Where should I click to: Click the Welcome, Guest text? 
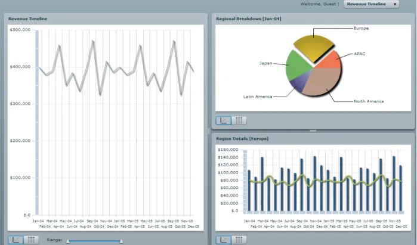coord(318,4)
